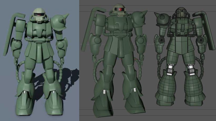The image size is (216, 121).
Task: Select the white knee joint on the wireframe model's left leg
Action: click(x=170, y=70)
